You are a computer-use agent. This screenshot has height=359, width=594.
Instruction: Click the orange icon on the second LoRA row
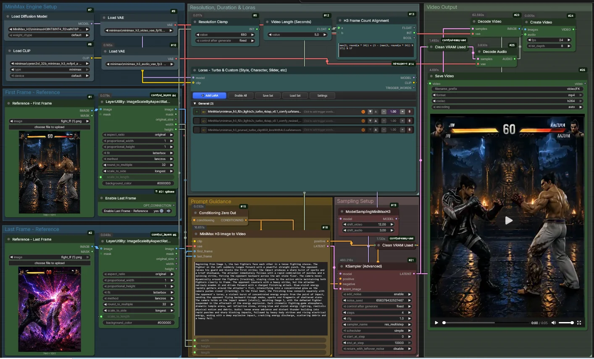363,121
